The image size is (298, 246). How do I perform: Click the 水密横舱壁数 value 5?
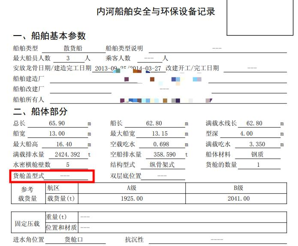click(x=68, y=165)
